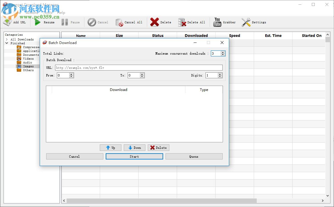Click the Cancel toolbar icon
The image size is (334, 207).
click(92, 22)
